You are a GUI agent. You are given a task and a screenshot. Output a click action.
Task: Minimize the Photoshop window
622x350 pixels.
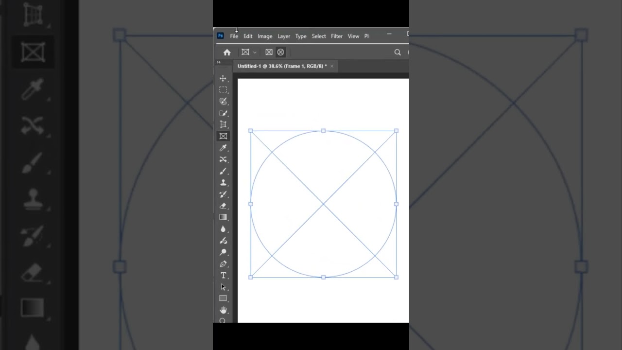pyautogui.click(x=389, y=34)
